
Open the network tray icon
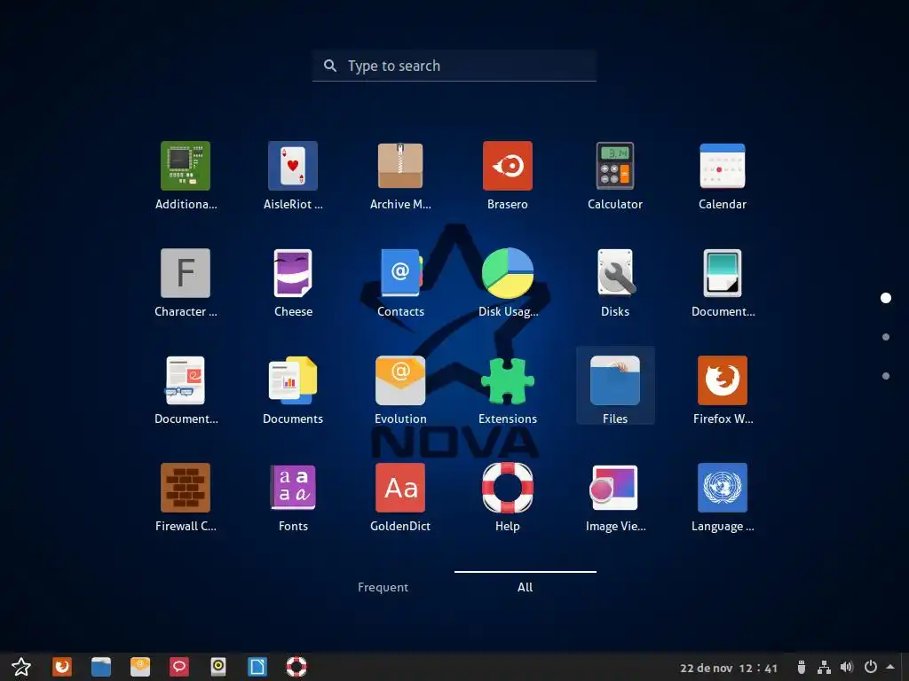[824, 668]
